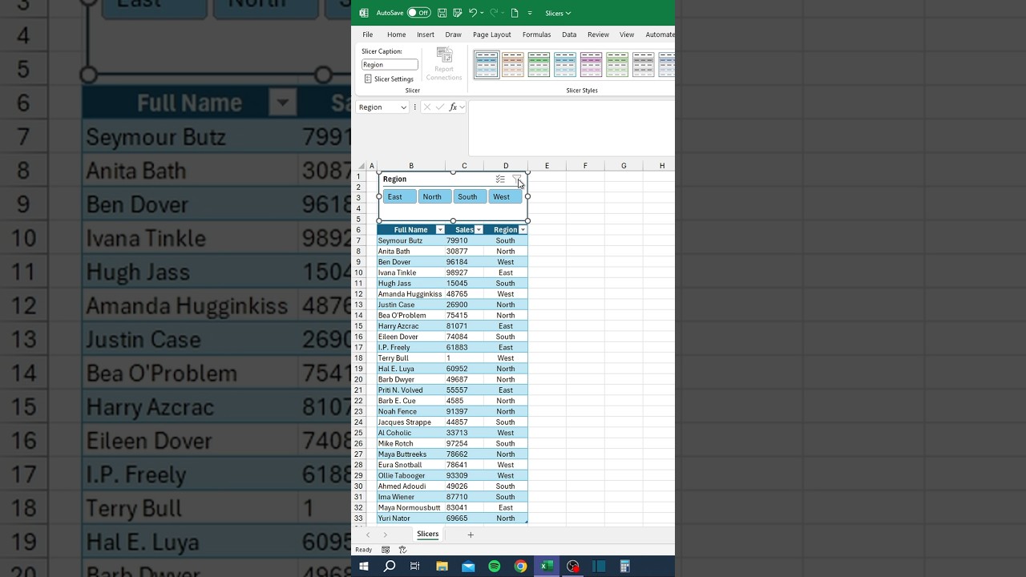Open the Sales column filter dropdown
This screenshot has width=1026, height=577.
[x=479, y=230]
